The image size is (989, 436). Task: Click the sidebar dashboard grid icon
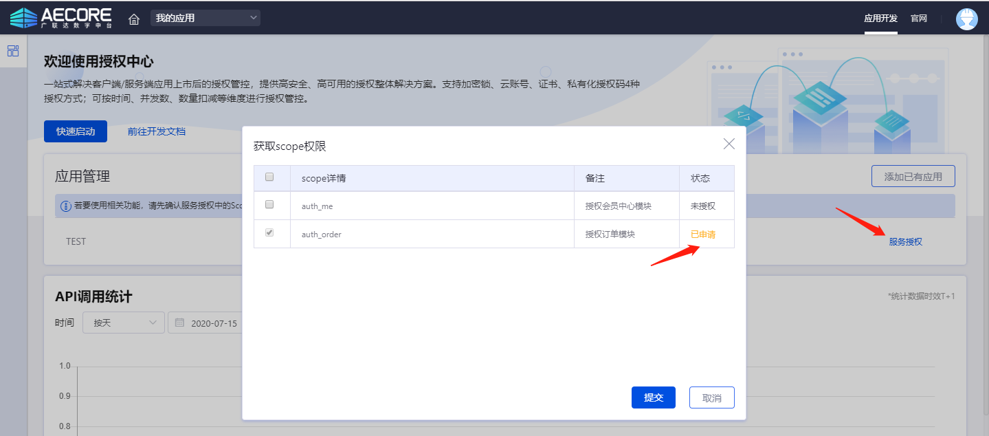(13, 51)
